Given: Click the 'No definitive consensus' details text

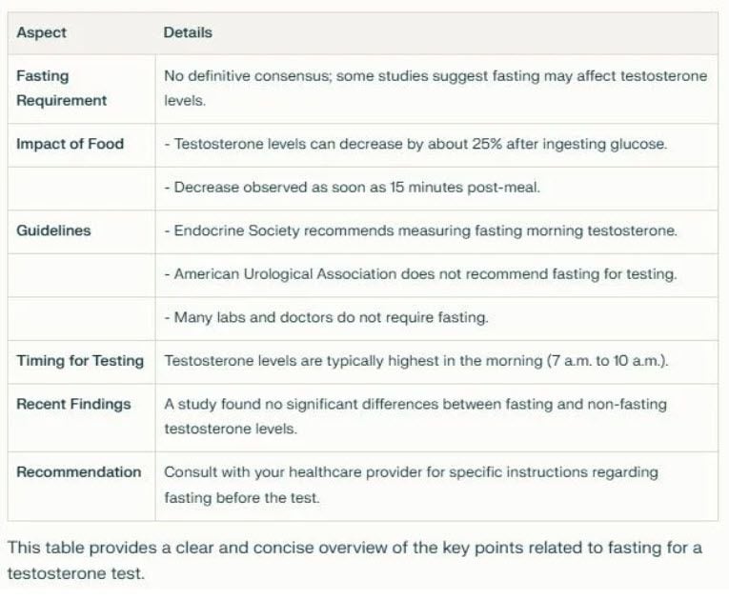Looking at the screenshot, I should click(435, 89).
